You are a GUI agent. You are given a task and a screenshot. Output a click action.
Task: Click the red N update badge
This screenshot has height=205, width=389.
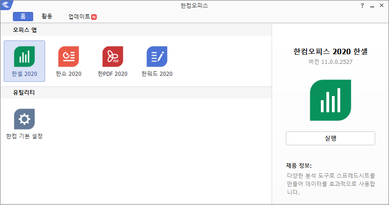click(x=94, y=17)
